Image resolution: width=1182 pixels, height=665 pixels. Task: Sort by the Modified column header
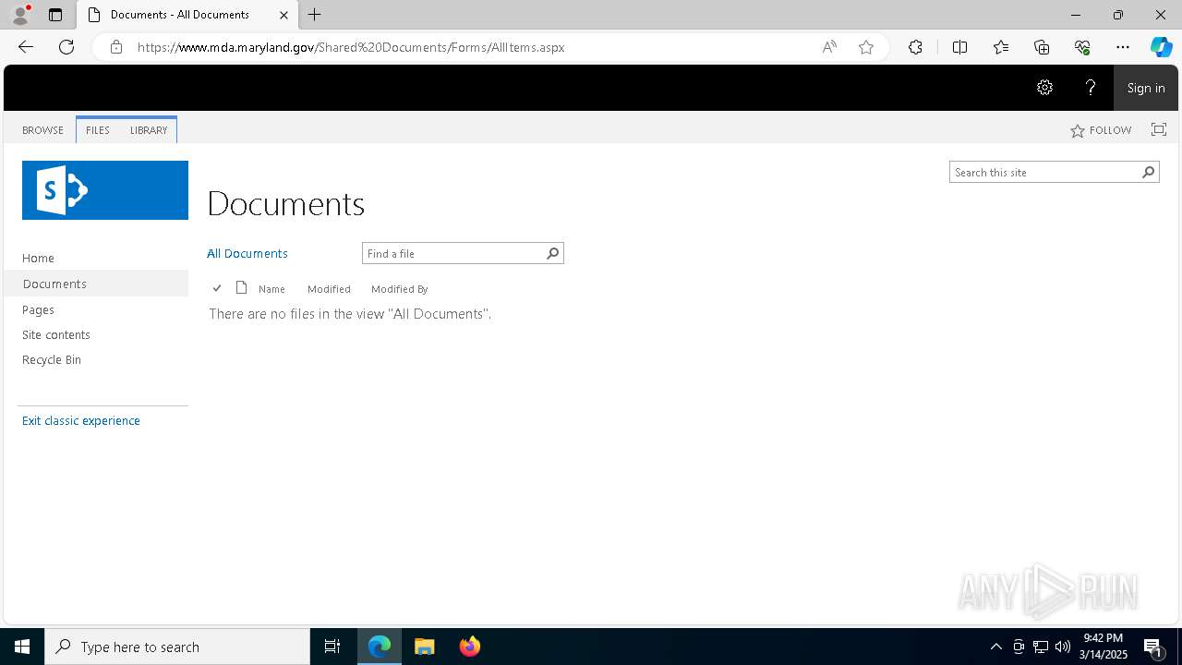pos(329,289)
